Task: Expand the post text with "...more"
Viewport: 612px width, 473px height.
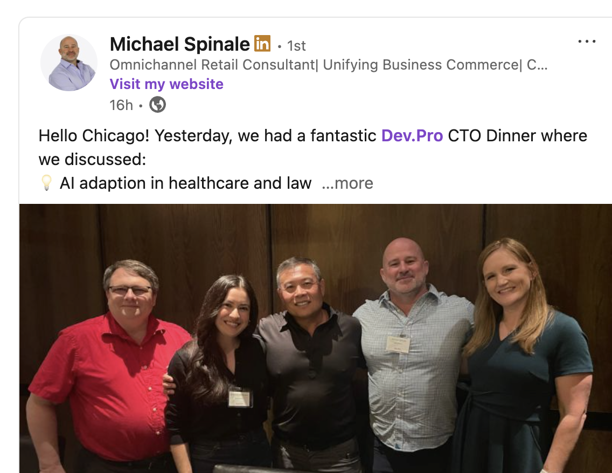Action: [347, 183]
